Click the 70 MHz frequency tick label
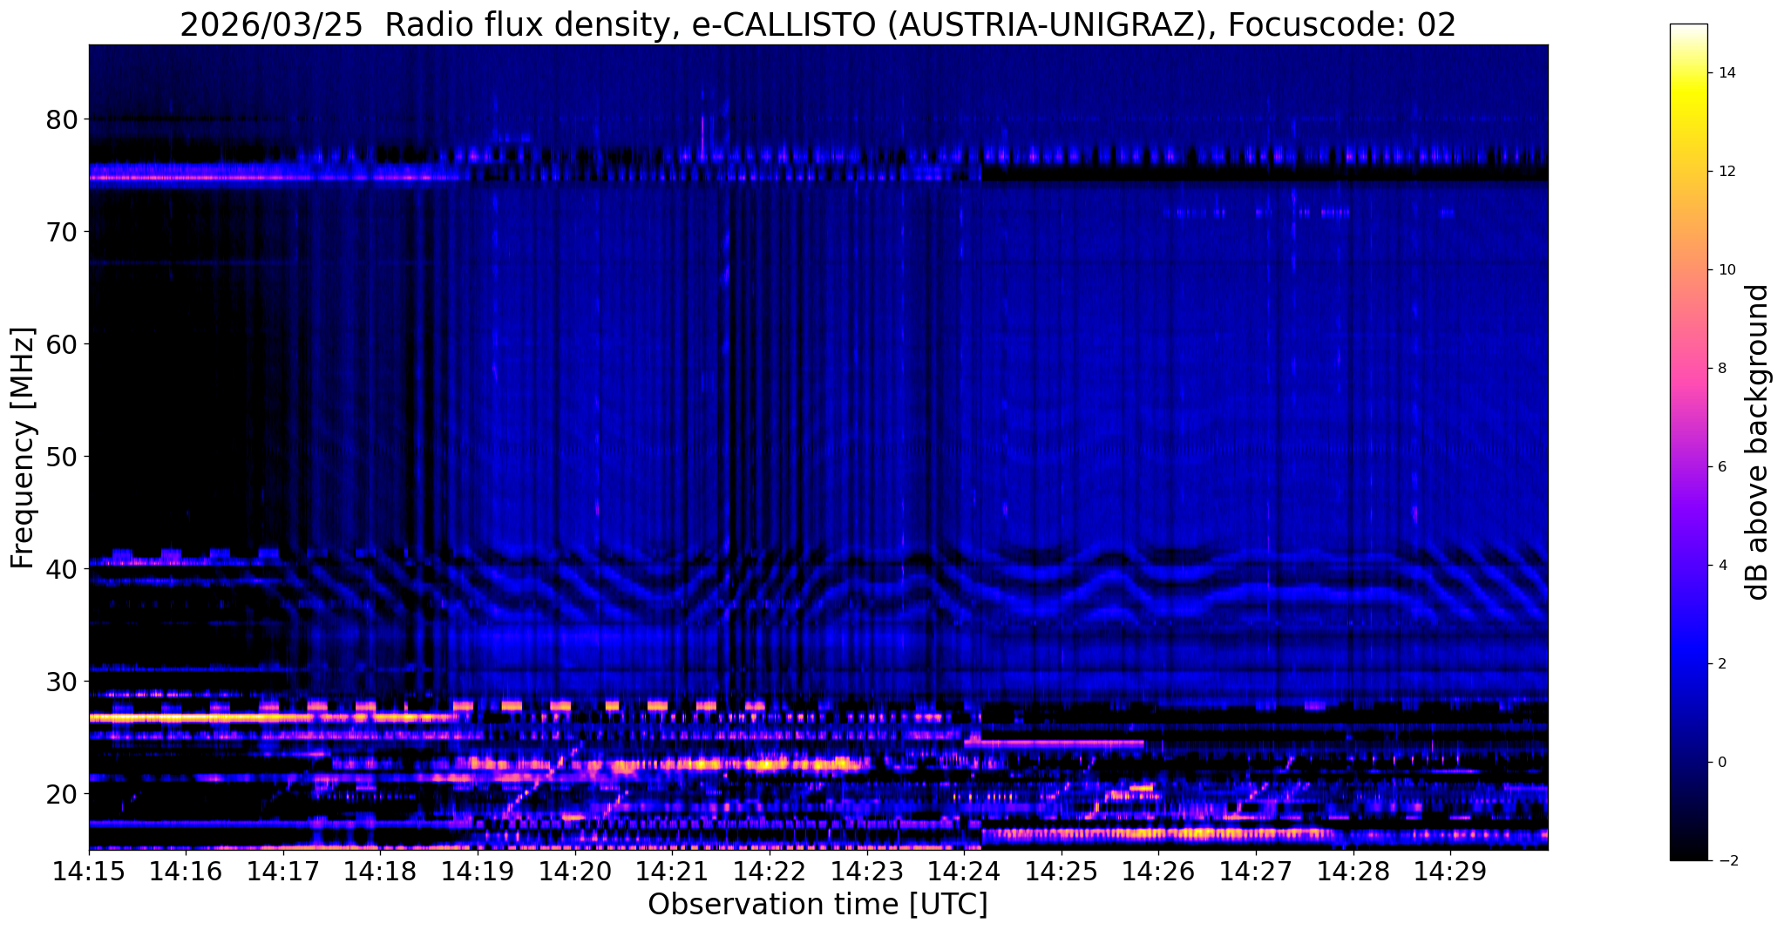Screen dimensions: 1784x930 61,231
